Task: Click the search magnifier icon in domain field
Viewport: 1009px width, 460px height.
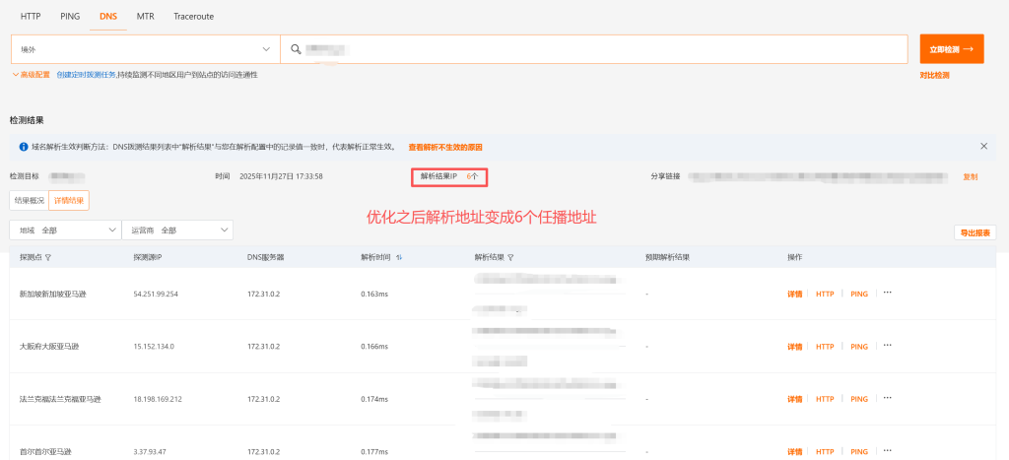Action: [x=295, y=48]
